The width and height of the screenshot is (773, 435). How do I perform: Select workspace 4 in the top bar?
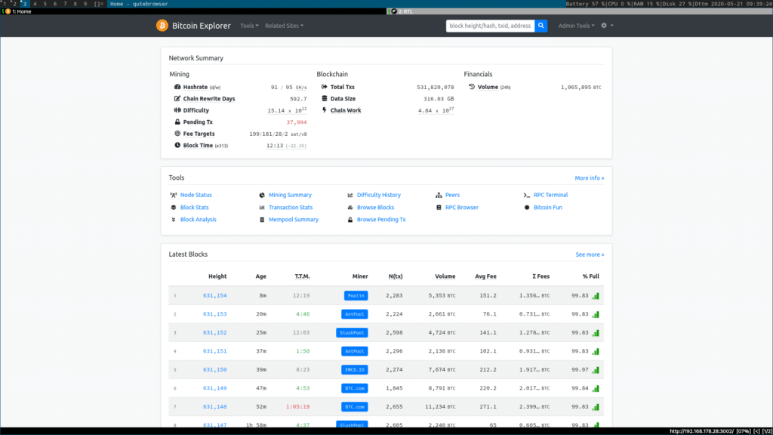tap(35, 4)
